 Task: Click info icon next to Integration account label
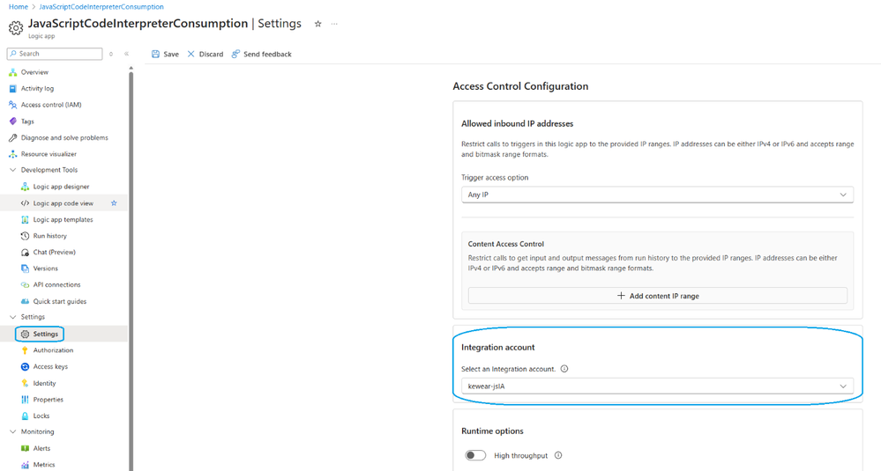point(564,369)
